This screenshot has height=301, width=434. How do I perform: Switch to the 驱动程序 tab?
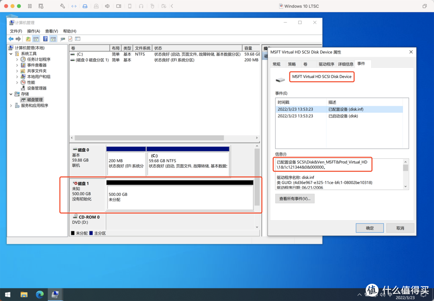(326, 64)
